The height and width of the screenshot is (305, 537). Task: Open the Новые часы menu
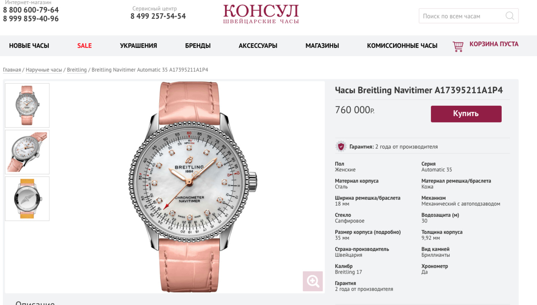[x=29, y=46]
